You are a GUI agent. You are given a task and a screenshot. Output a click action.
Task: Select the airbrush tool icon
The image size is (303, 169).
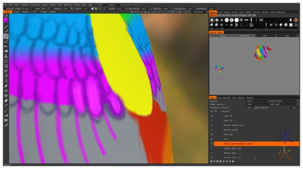point(6,51)
